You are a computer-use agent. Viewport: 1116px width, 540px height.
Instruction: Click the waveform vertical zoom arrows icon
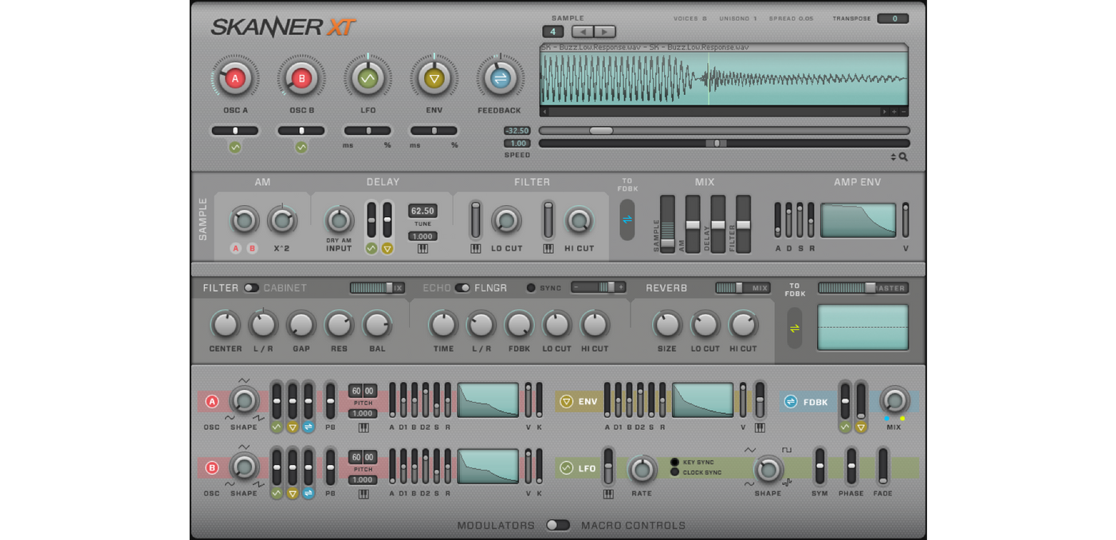tap(894, 157)
